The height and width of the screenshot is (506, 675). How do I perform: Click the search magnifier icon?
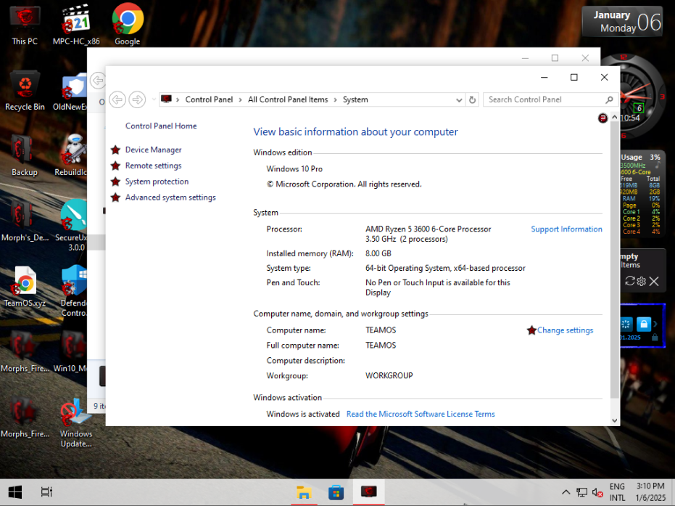609,100
